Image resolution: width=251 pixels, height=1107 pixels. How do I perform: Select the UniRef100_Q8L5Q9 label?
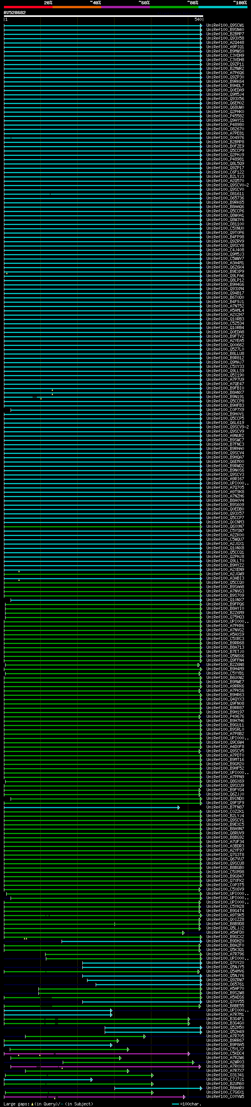225,164
